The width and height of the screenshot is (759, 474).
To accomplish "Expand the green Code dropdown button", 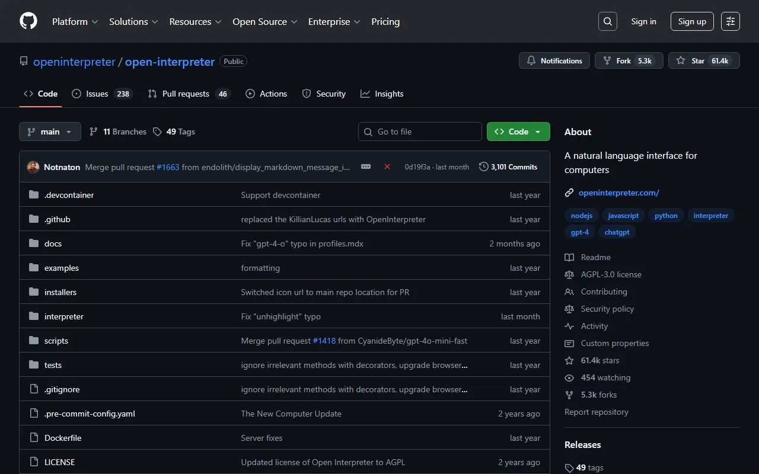I will pos(518,132).
